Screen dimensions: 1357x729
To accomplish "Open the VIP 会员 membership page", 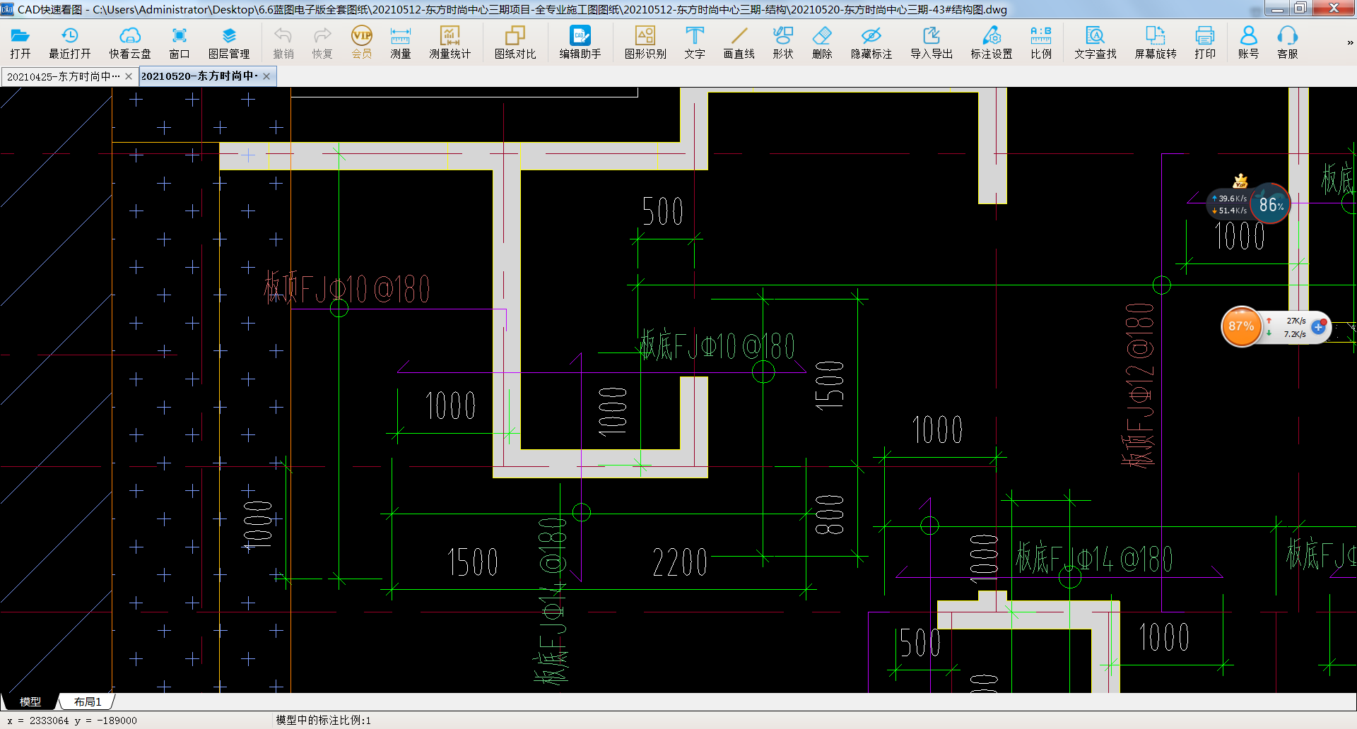I will (362, 43).
